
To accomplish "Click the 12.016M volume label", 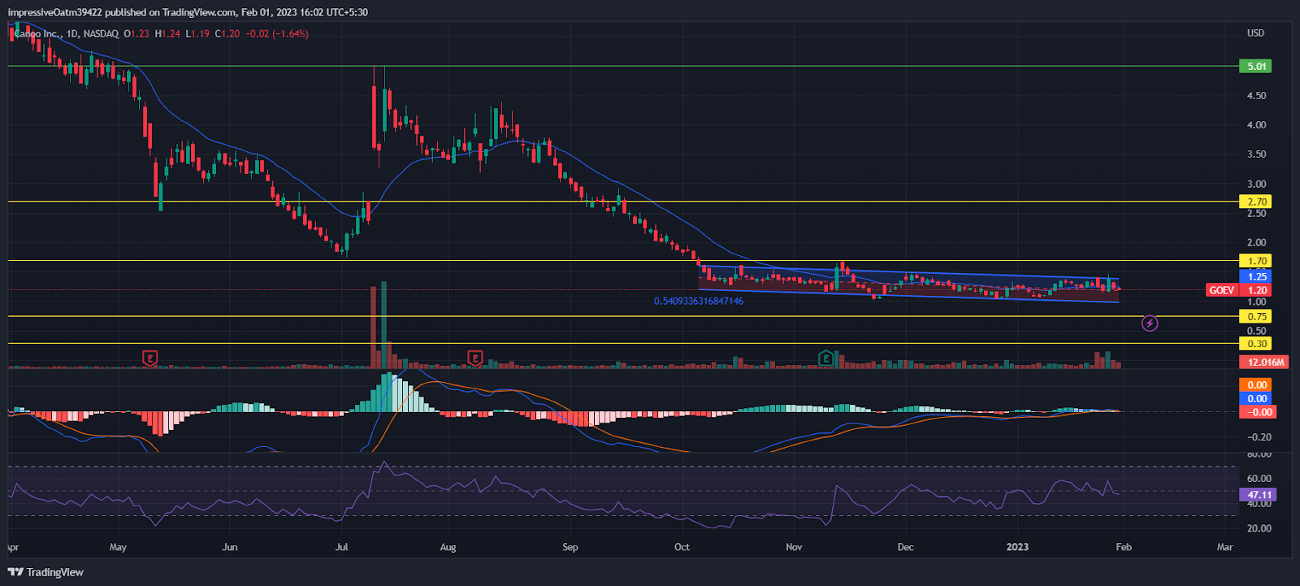I will (1265, 362).
